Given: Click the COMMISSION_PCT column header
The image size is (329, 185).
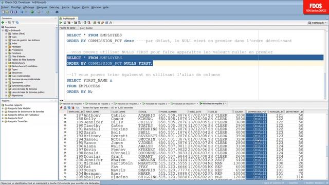Looking at the screenshot, I should [257, 112].
